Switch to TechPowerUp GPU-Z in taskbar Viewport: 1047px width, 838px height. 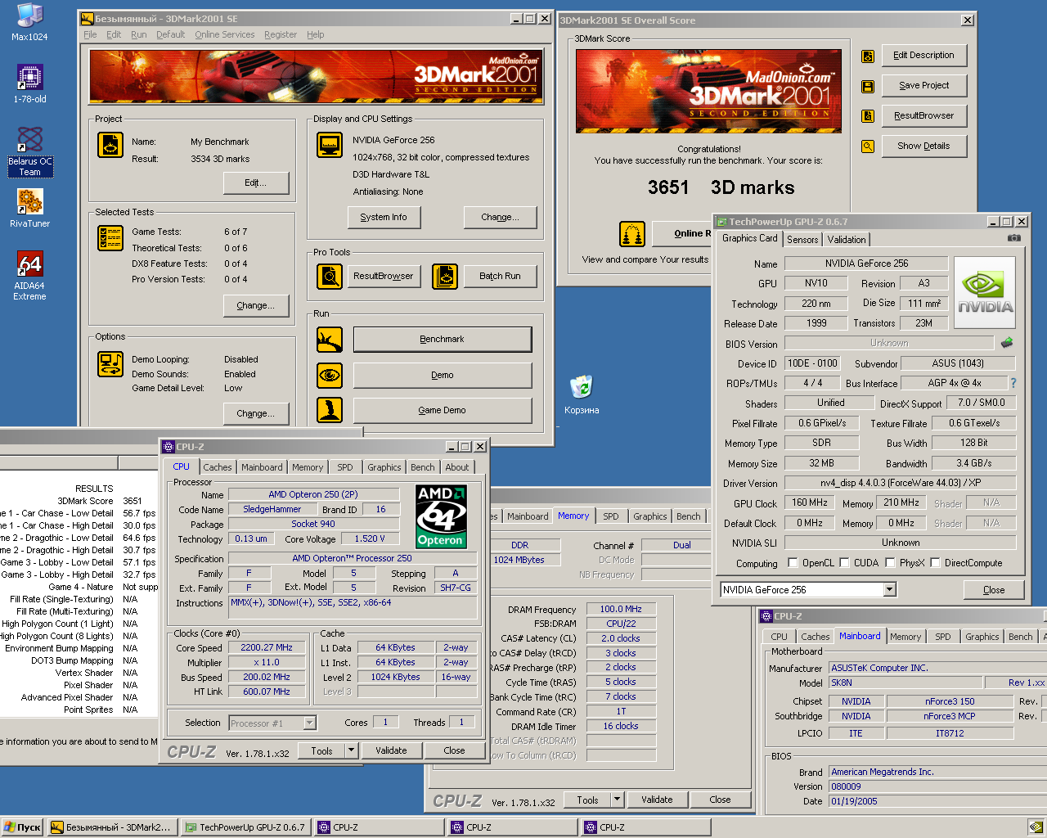(245, 827)
